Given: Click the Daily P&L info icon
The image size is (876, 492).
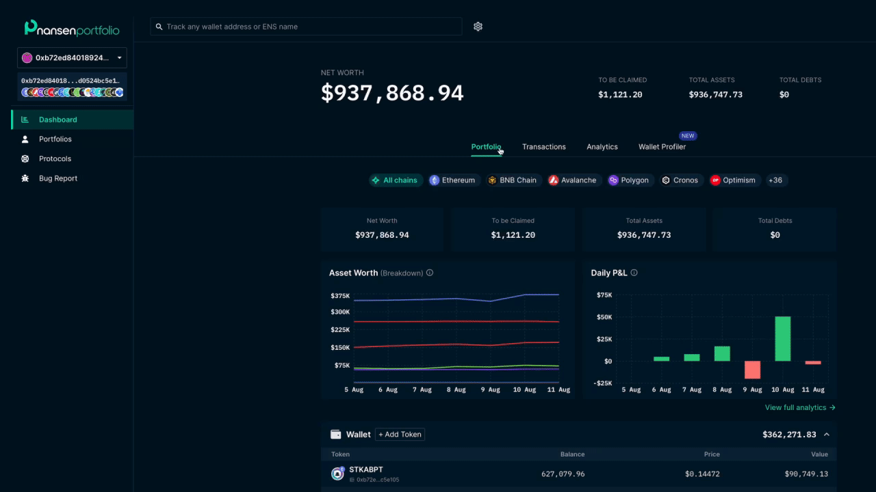Looking at the screenshot, I should point(633,272).
